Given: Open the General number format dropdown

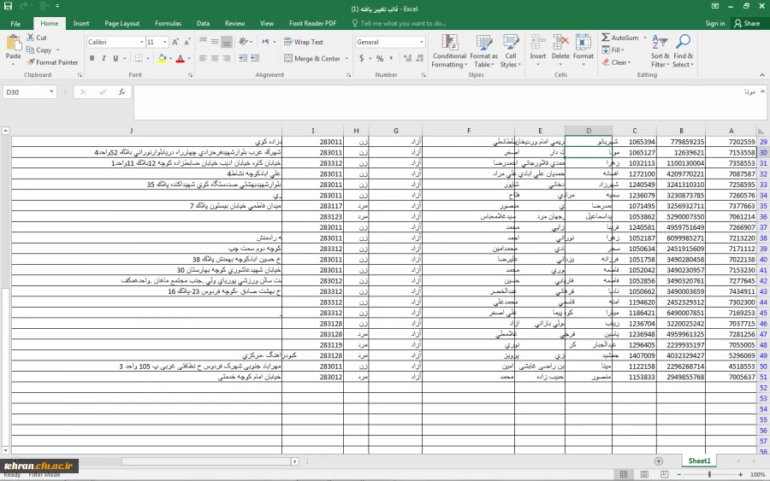Looking at the screenshot, I should [421, 42].
